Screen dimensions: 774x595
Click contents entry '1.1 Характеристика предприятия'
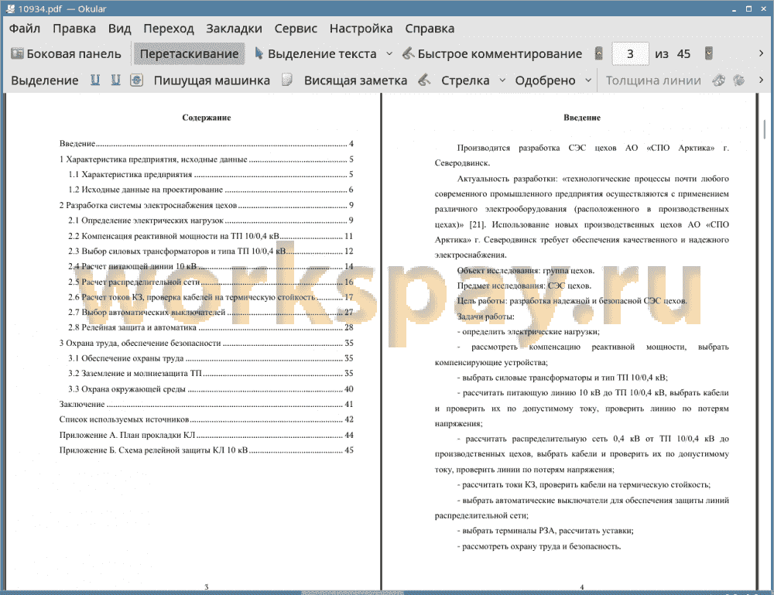coord(211,174)
